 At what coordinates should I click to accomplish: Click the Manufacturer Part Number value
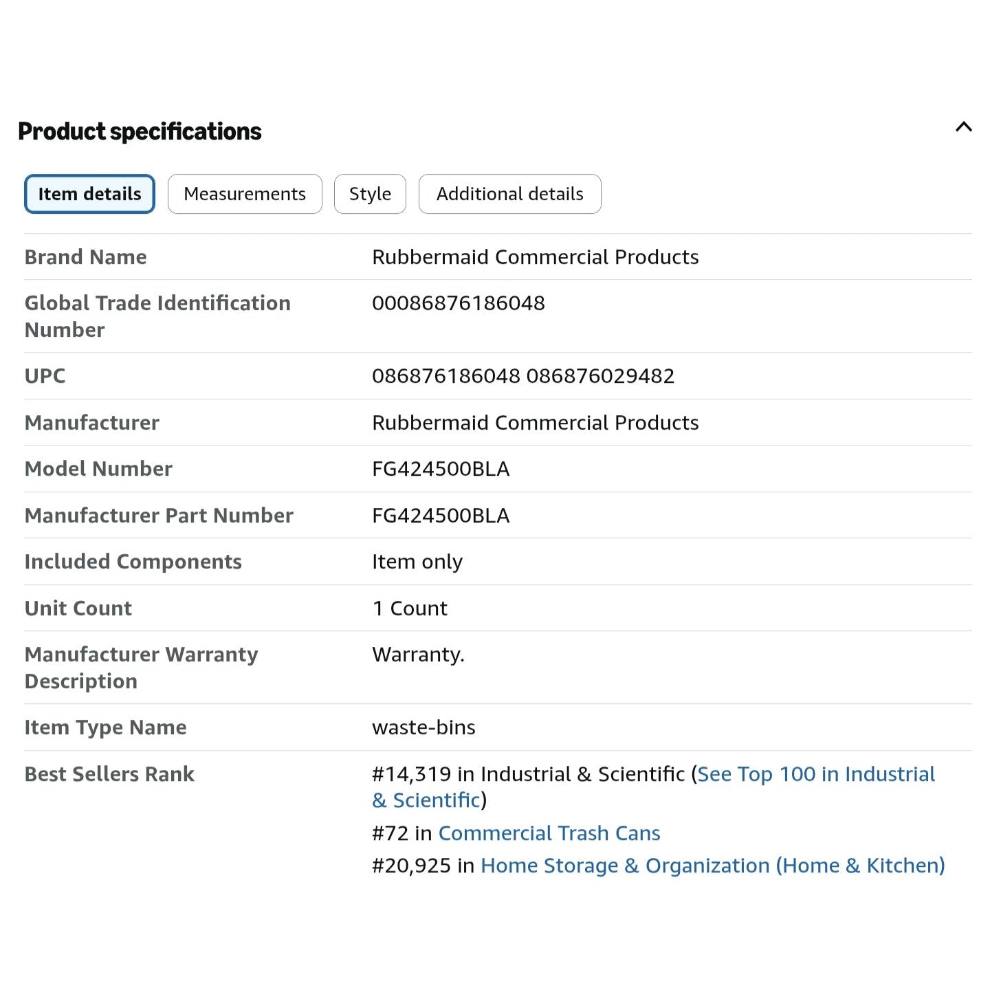tap(441, 516)
